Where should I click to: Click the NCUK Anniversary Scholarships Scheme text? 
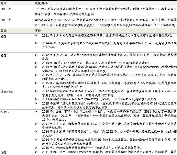(109, 69)
